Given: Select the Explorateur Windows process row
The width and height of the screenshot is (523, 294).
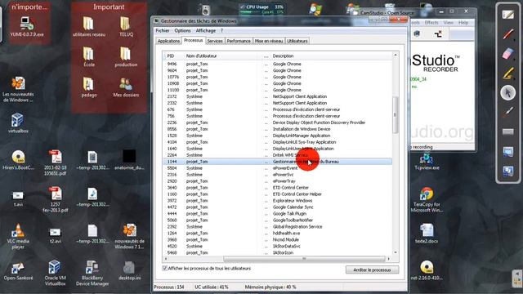Looking at the screenshot, I should (277, 201).
